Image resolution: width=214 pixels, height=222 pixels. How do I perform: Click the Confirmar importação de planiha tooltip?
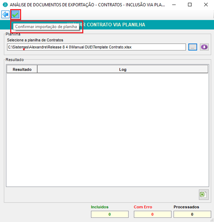pos(46,27)
